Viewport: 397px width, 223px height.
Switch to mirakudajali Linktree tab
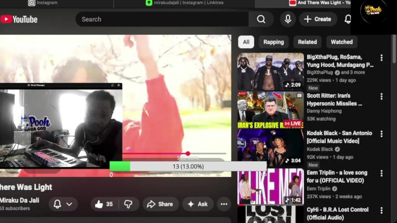coord(184,3)
